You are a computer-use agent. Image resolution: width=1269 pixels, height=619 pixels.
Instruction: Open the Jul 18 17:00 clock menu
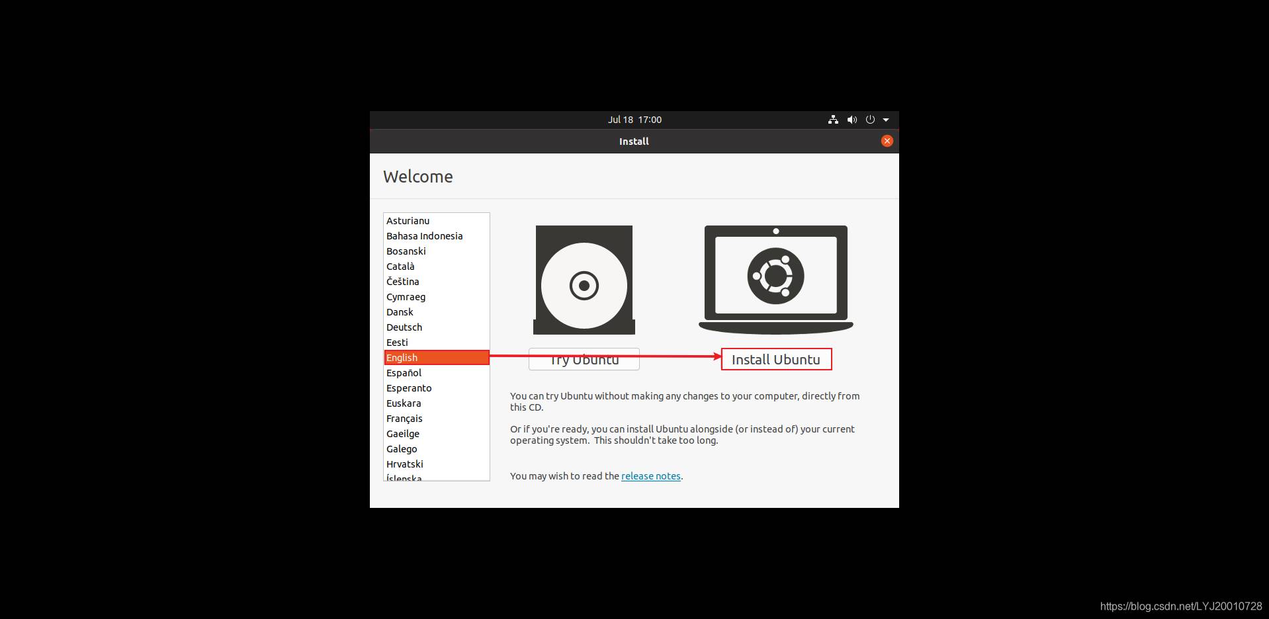[x=634, y=120]
